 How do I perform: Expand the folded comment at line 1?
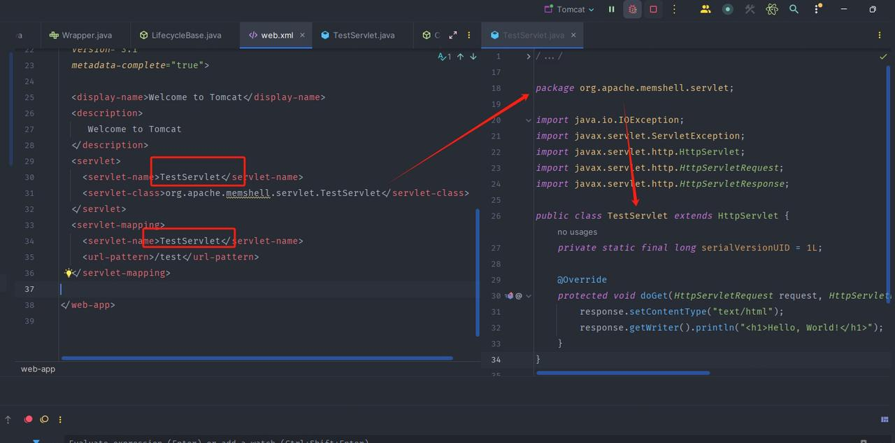coord(528,56)
